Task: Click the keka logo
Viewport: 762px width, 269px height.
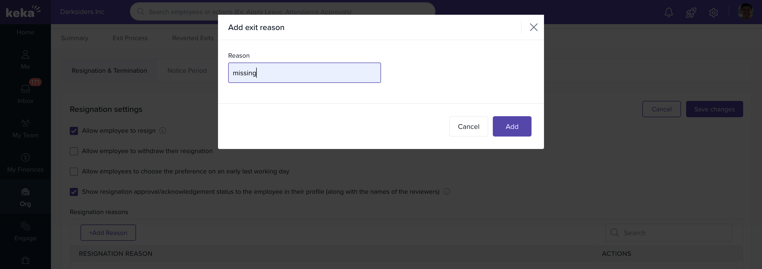Action: (23, 12)
